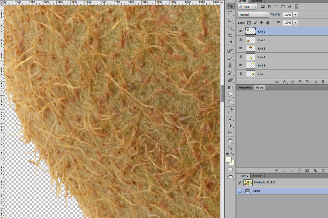Viewport: 328px width, 218px height.
Task: Delete layer with Layers trash icon
Action: coord(323,82)
